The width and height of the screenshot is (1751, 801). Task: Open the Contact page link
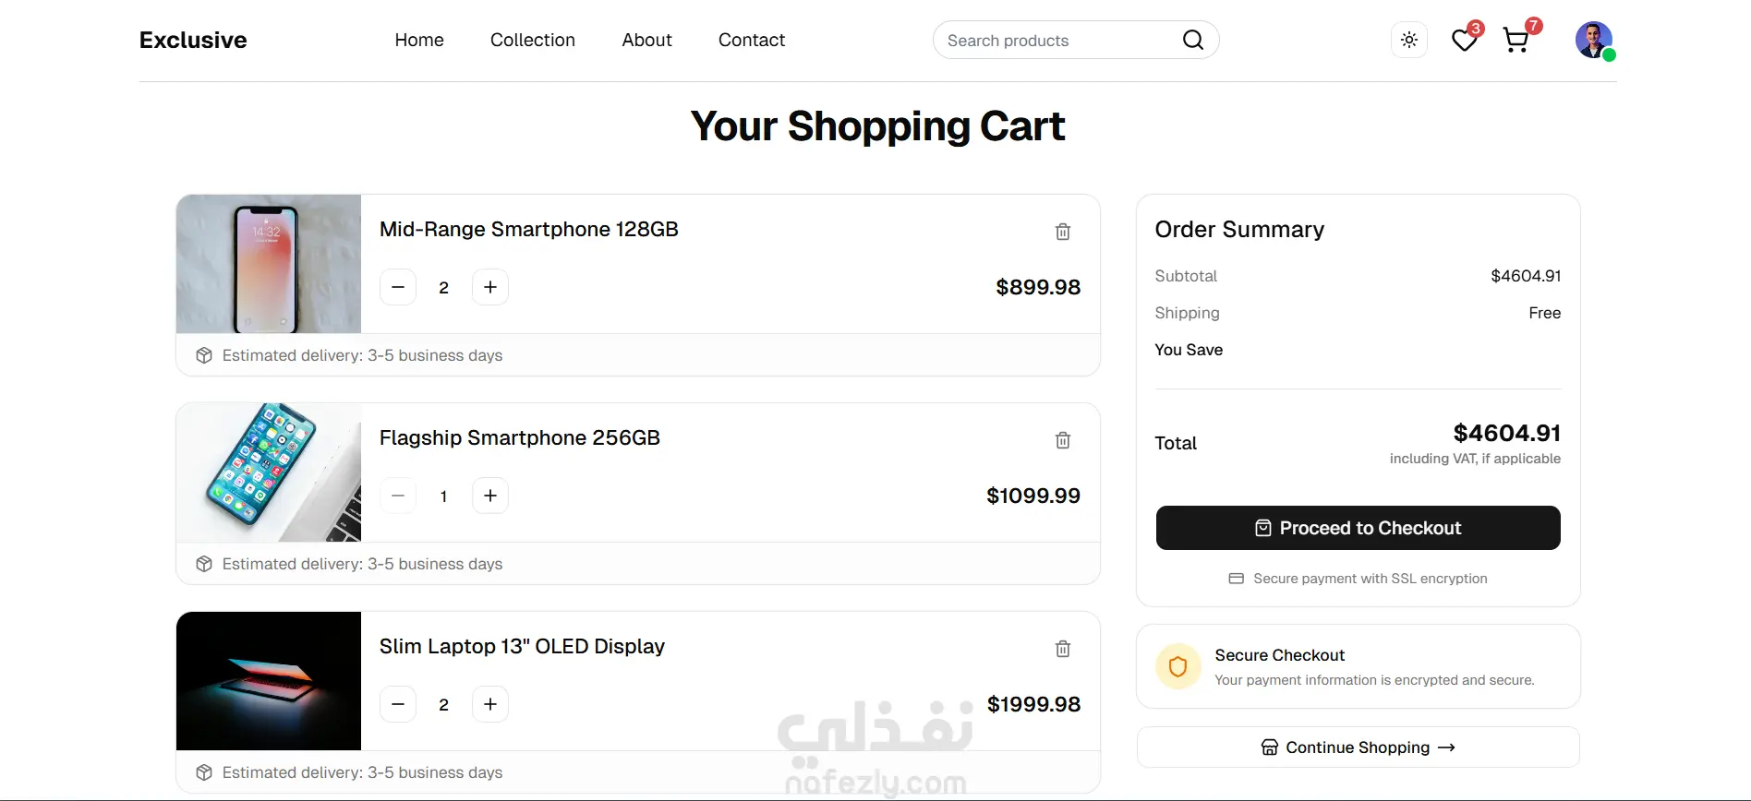tap(752, 40)
